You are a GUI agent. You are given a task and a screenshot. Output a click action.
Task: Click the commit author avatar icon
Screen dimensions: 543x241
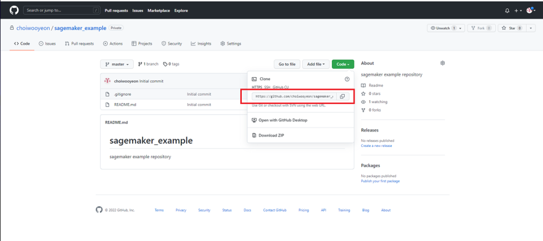tap(107, 81)
